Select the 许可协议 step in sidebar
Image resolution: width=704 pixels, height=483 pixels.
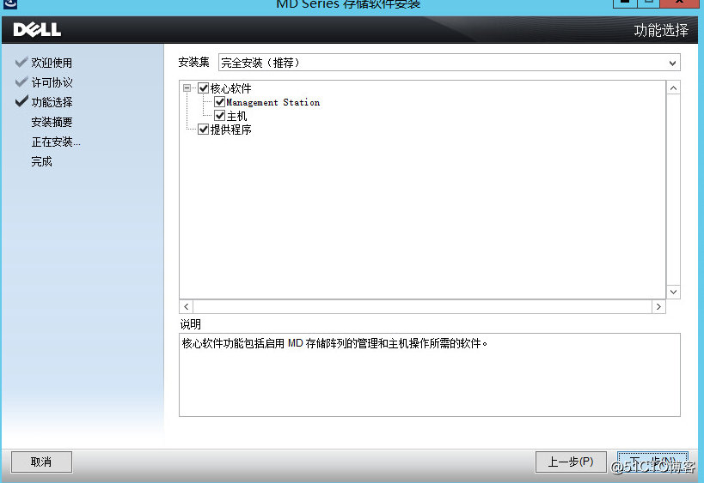[52, 82]
